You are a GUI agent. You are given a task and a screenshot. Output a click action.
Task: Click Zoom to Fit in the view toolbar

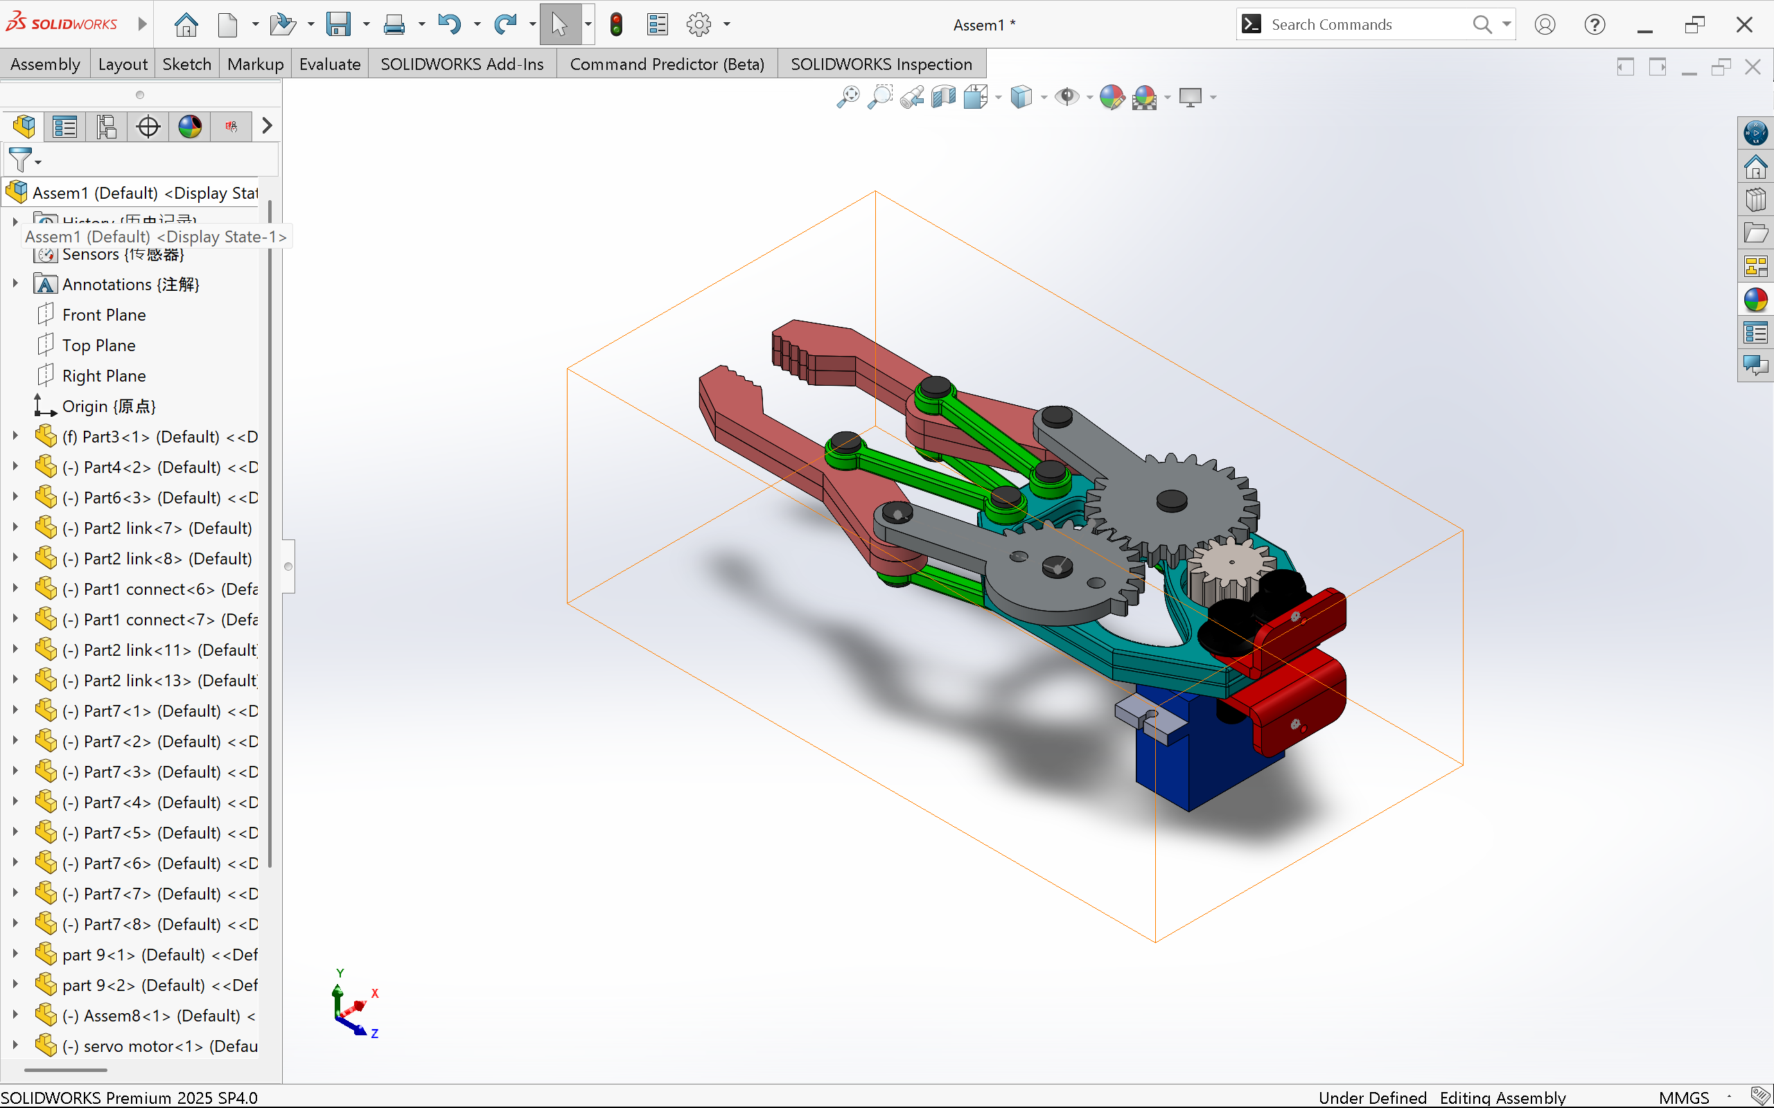click(x=848, y=97)
